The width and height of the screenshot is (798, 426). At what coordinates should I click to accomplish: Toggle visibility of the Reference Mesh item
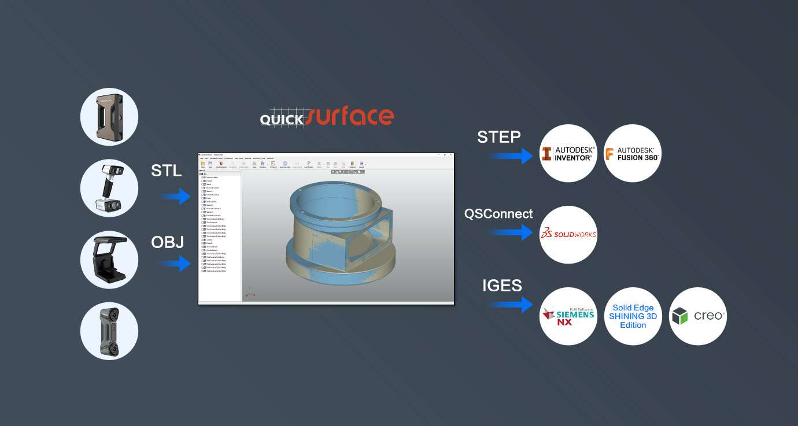click(201, 176)
